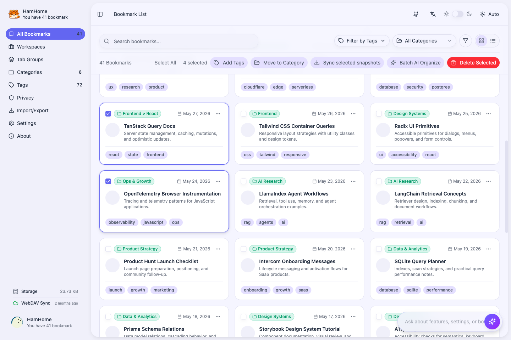This screenshot has width=511, height=340.
Task: Check the SQLite Query Planner checkbox
Action: pyautogui.click(x=379, y=249)
